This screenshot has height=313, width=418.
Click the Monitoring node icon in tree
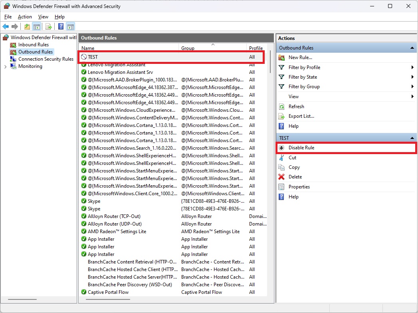coord(13,66)
